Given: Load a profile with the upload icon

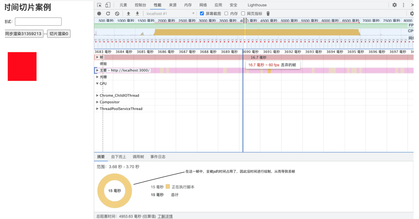Looking at the screenshot, I should coord(128,14).
